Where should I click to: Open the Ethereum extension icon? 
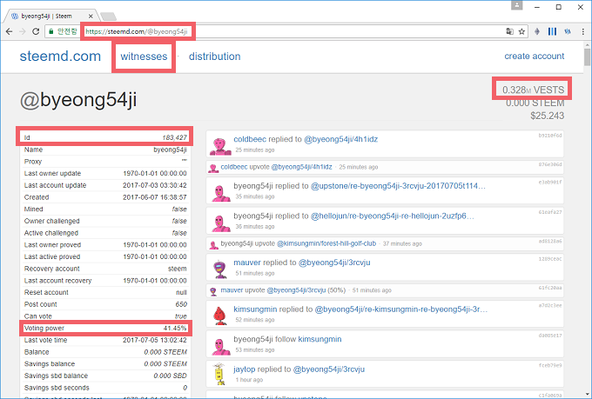pyautogui.click(x=537, y=31)
